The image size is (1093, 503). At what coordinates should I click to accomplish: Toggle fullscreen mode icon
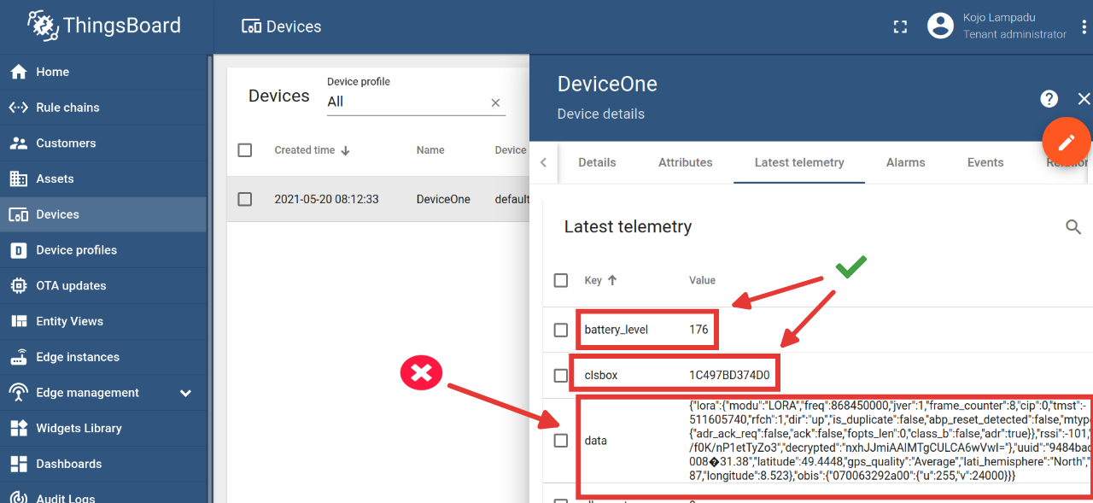900,26
